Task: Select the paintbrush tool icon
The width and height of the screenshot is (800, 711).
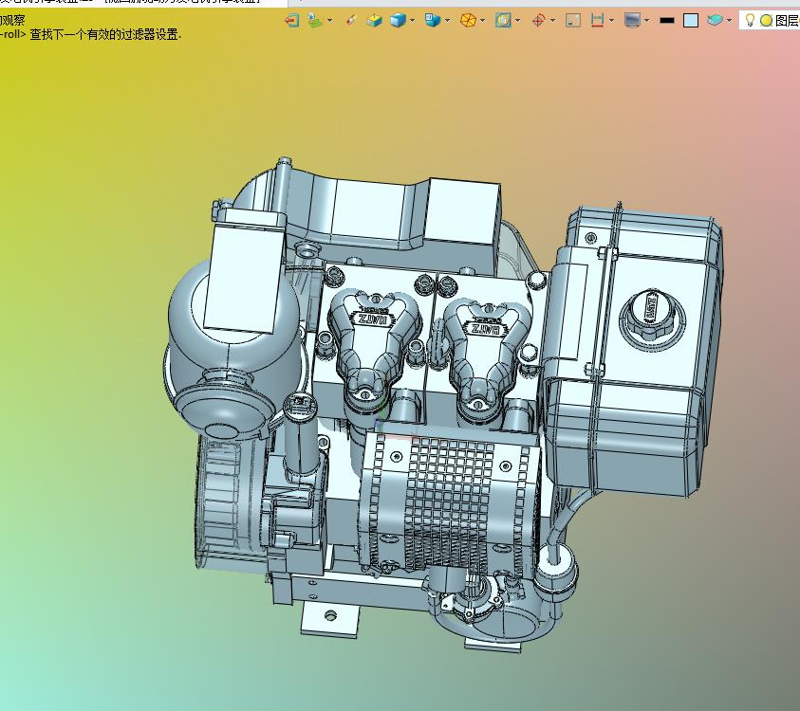Action: coord(351,21)
